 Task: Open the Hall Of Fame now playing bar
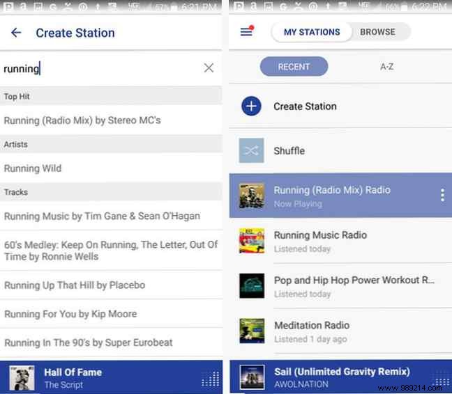point(111,377)
